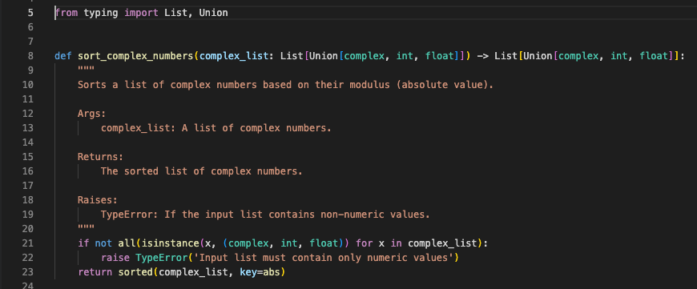Click line number 21 in the gutter
Screen dimensions: 697x289
coord(27,243)
